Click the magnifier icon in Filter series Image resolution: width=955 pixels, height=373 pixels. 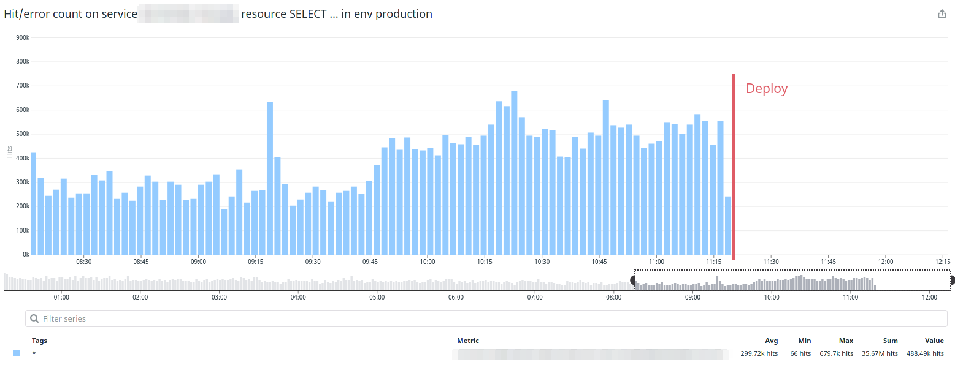tap(34, 318)
